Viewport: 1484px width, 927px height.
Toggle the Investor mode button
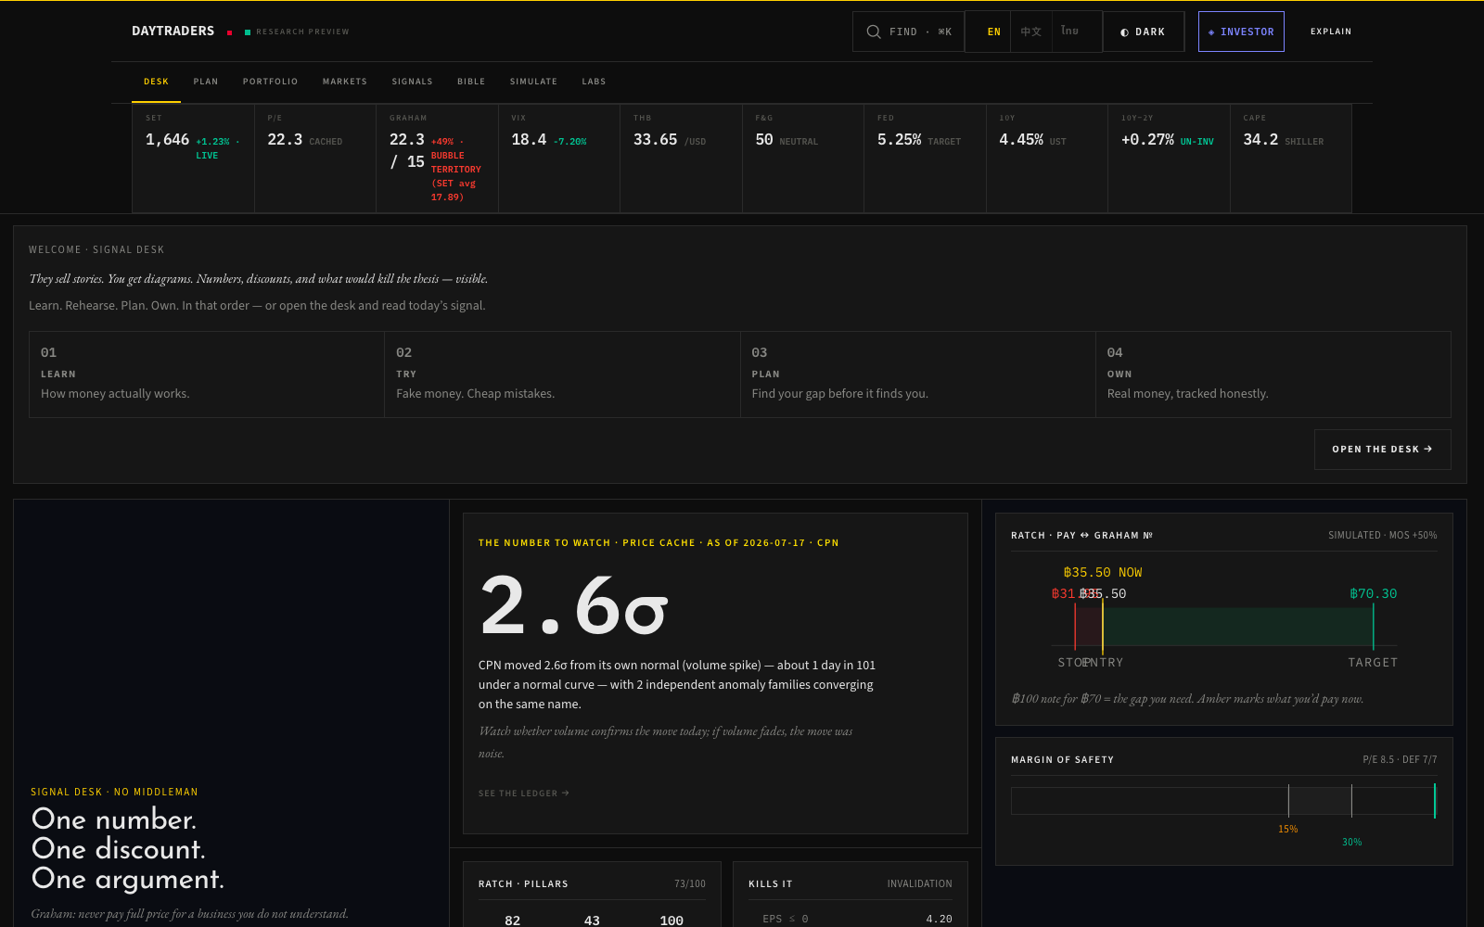point(1241,32)
